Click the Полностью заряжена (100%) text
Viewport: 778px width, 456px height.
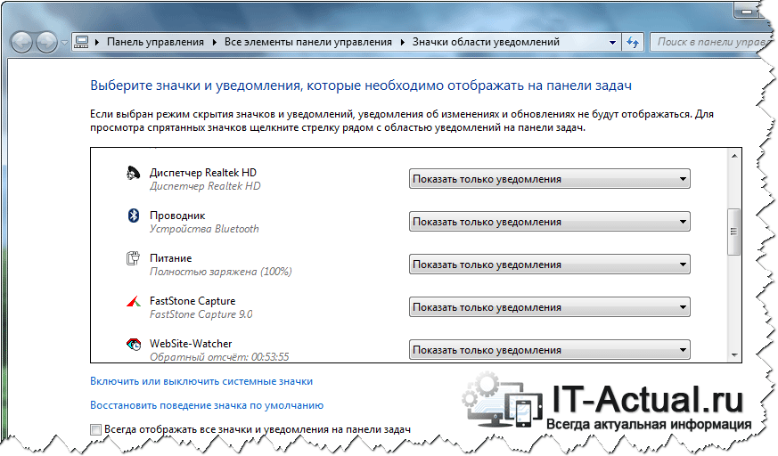[x=221, y=272]
